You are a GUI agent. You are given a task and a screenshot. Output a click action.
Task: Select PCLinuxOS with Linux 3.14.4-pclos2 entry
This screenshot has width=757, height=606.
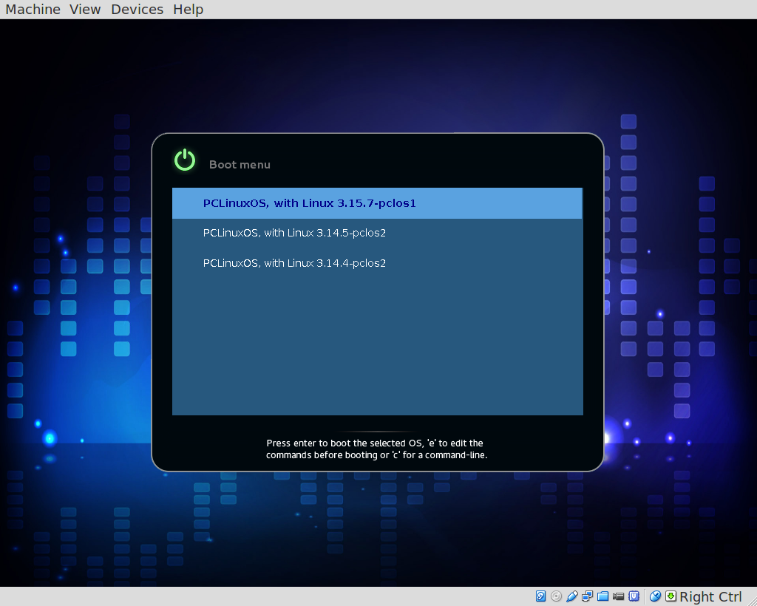(377, 263)
